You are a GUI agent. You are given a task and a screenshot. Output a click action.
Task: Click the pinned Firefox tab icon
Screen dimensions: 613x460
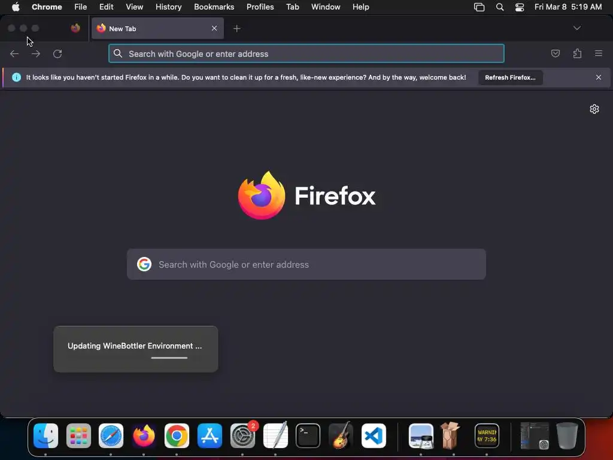coord(75,28)
